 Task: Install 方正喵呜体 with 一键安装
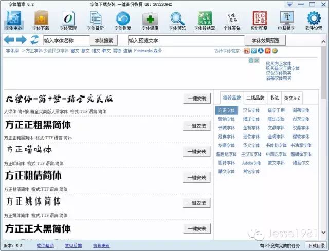tap(197, 152)
